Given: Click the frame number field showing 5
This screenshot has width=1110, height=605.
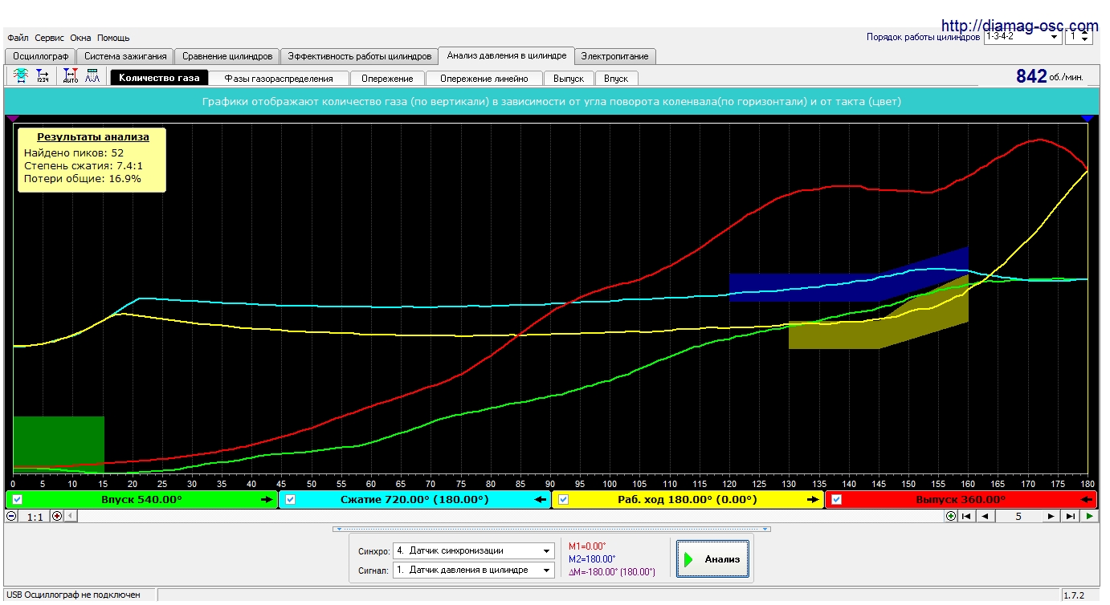Looking at the screenshot, I should click(x=1018, y=516).
